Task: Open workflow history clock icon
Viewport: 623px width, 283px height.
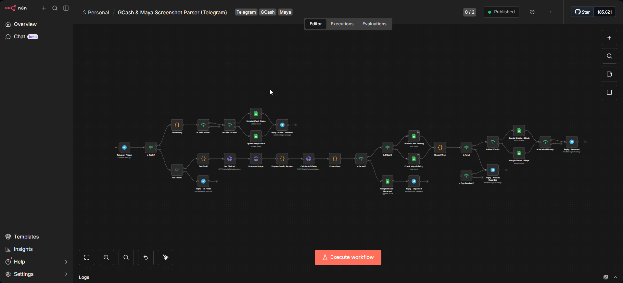Action: click(x=532, y=12)
